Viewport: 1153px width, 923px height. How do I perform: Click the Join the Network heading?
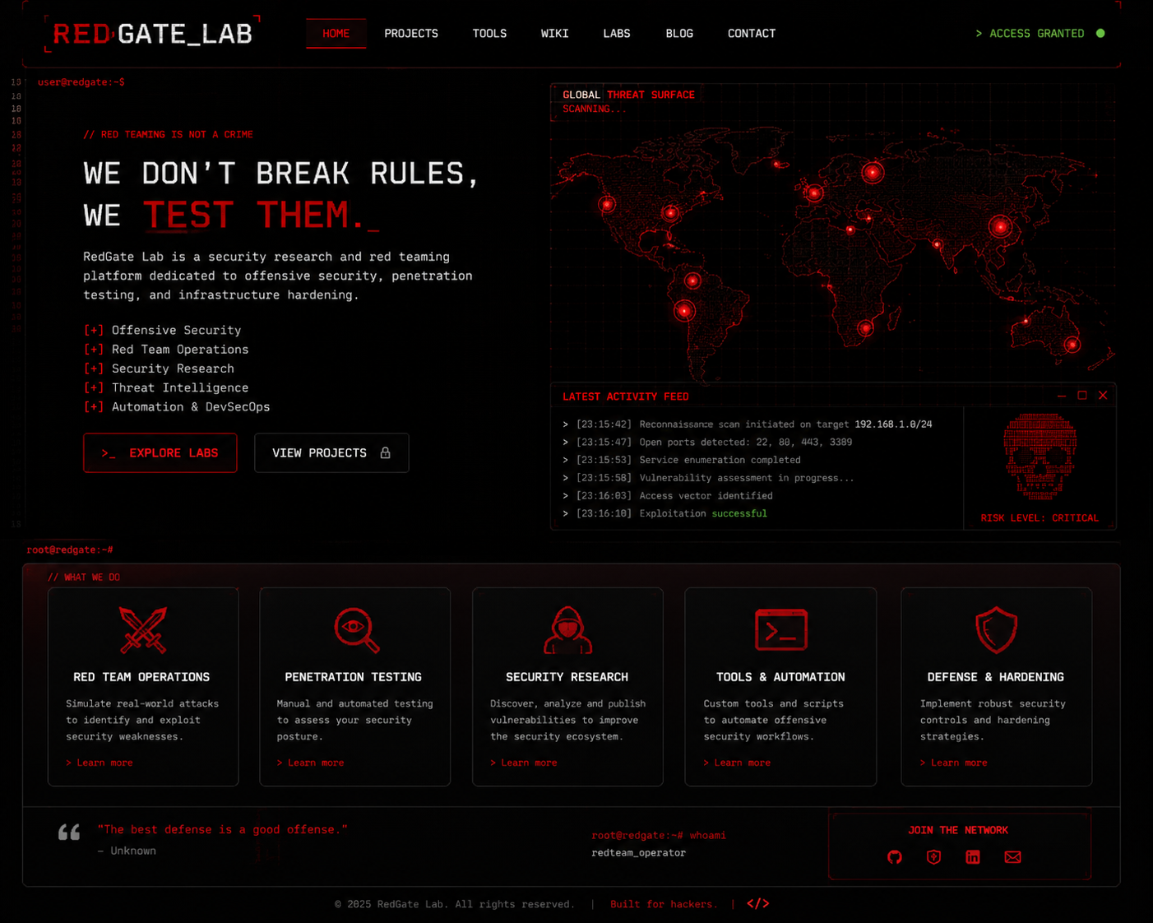click(x=958, y=830)
